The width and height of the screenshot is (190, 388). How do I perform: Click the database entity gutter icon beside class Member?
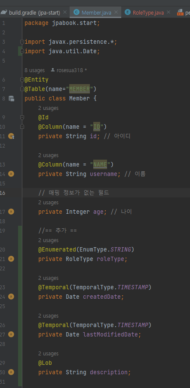pyautogui.click(x=11, y=98)
